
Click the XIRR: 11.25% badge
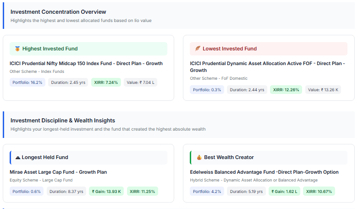pyautogui.click(x=142, y=192)
